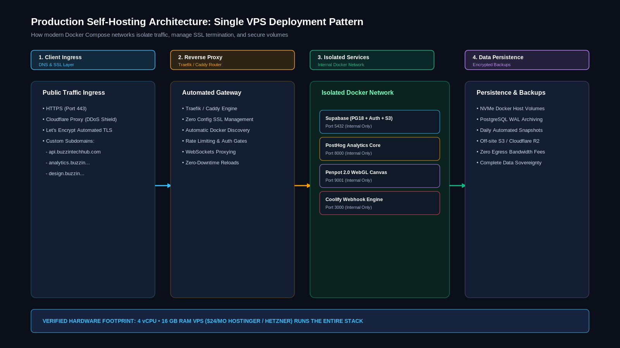Select the '4. Data Persistence' stage box

tap(527, 60)
